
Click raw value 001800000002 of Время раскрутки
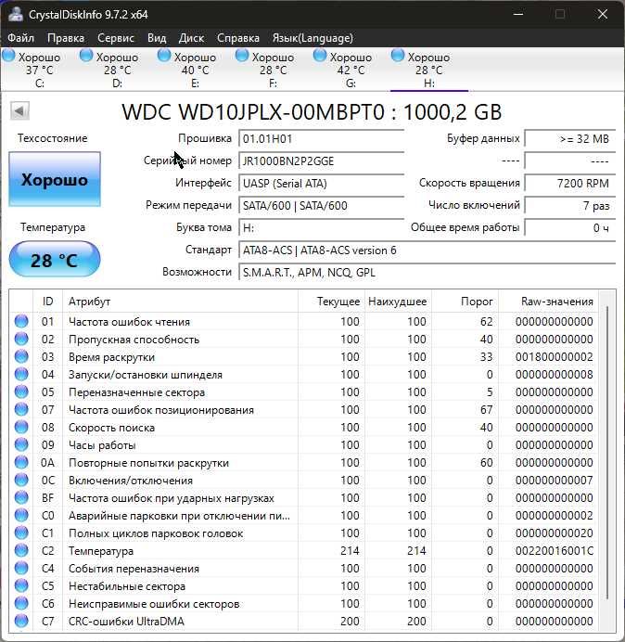coord(555,357)
